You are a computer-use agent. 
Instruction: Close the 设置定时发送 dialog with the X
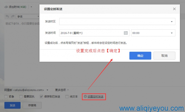point(174,9)
